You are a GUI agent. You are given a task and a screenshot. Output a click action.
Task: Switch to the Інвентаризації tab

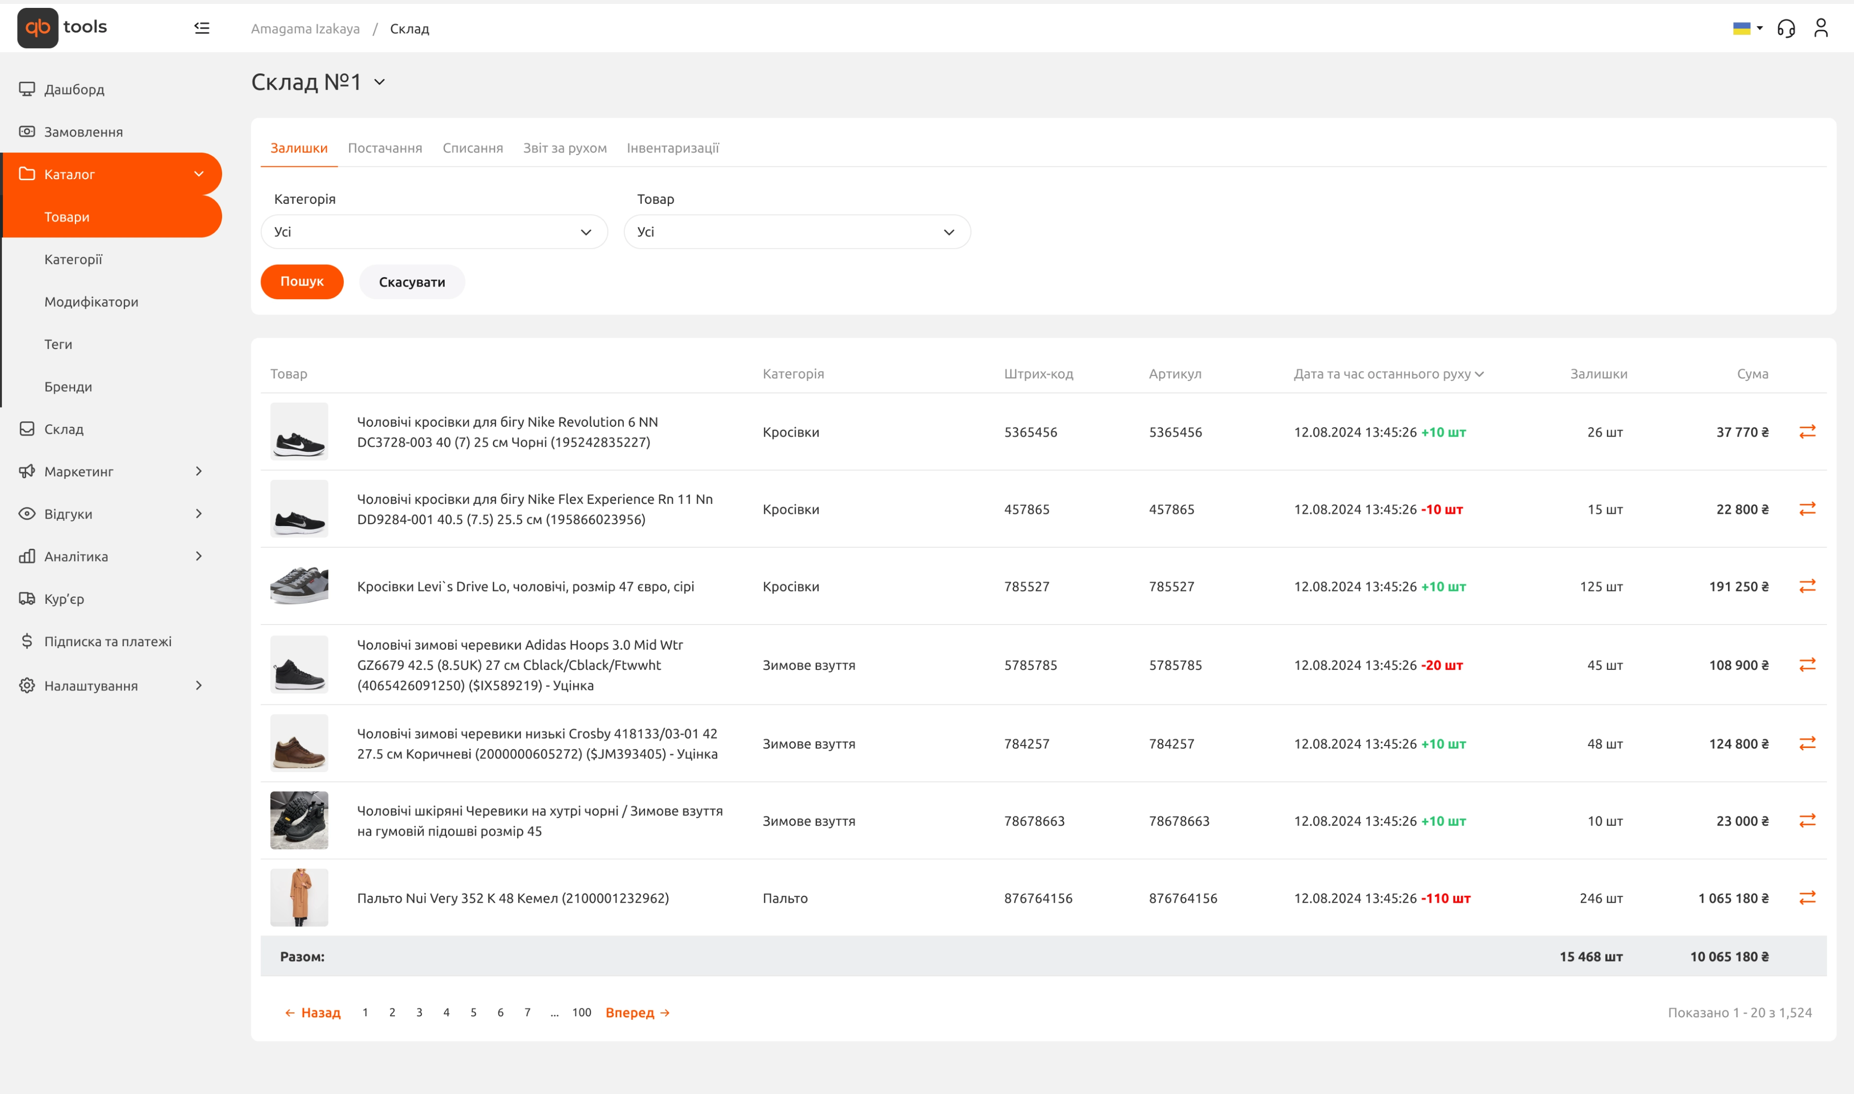pos(673,148)
